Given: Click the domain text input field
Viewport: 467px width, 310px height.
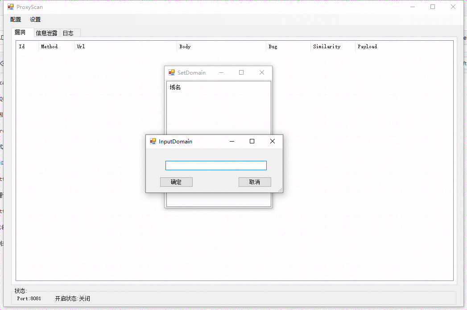Looking at the screenshot, I should (216, 166).
